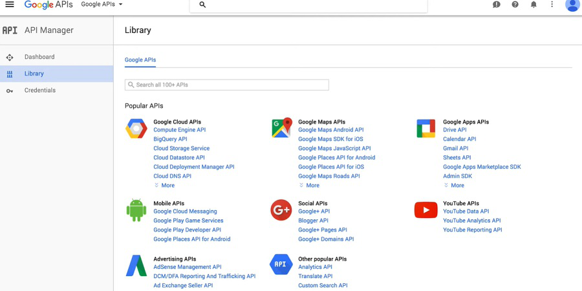Click the YouTube play logo icon
This screenshot has width=582, height=291.
(426, 210)
